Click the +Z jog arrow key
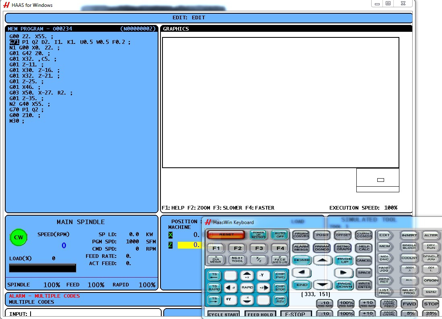442x319 pixels. 263,287
